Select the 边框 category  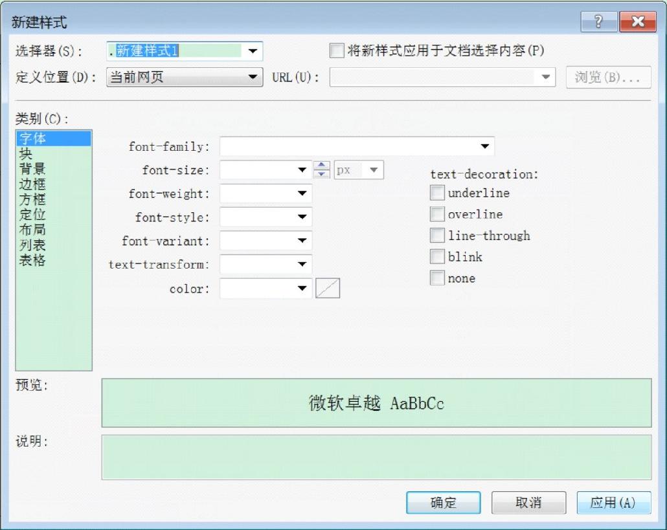[54, 184]
